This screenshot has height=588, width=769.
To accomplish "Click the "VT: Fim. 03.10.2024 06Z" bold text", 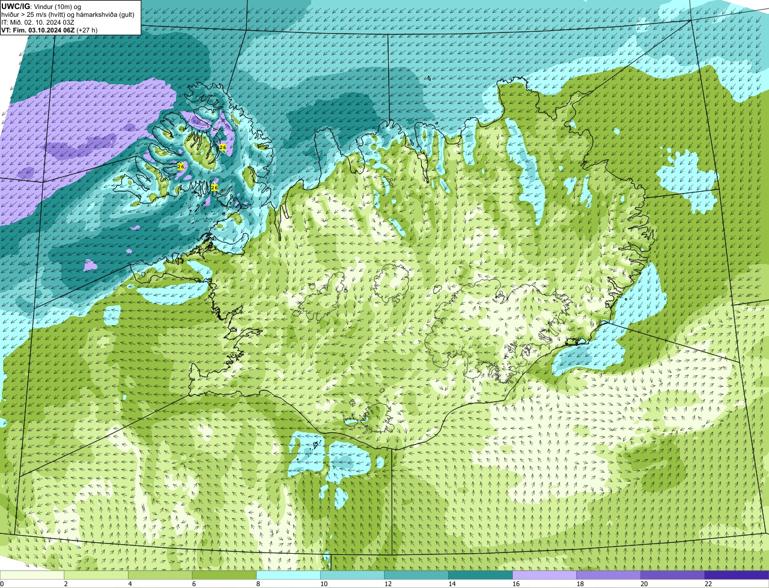I will [38, 30].
